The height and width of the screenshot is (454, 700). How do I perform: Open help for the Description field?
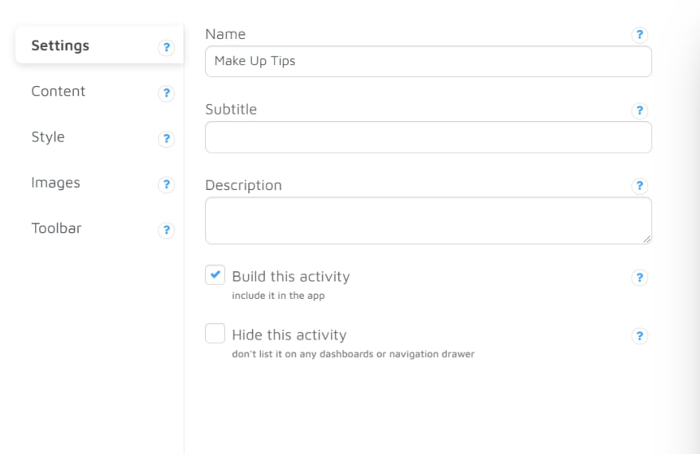[640, 186]
